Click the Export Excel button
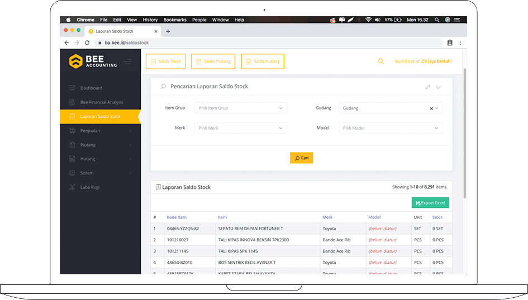This screenshot has height=300, width=528. pos(430,203)
